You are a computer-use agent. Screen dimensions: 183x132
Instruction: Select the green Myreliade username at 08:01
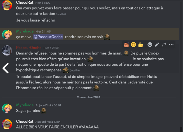coord(25,105)
